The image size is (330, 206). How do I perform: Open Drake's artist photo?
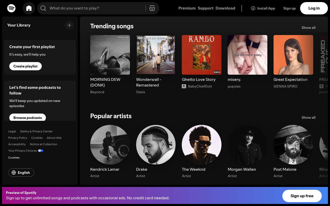click(156, 145)
